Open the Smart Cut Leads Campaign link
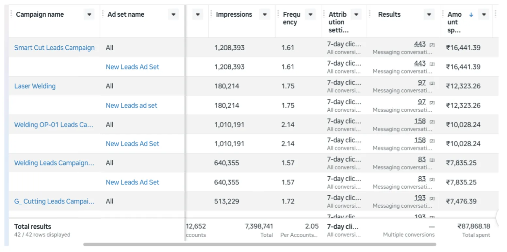 pos(54,48)
